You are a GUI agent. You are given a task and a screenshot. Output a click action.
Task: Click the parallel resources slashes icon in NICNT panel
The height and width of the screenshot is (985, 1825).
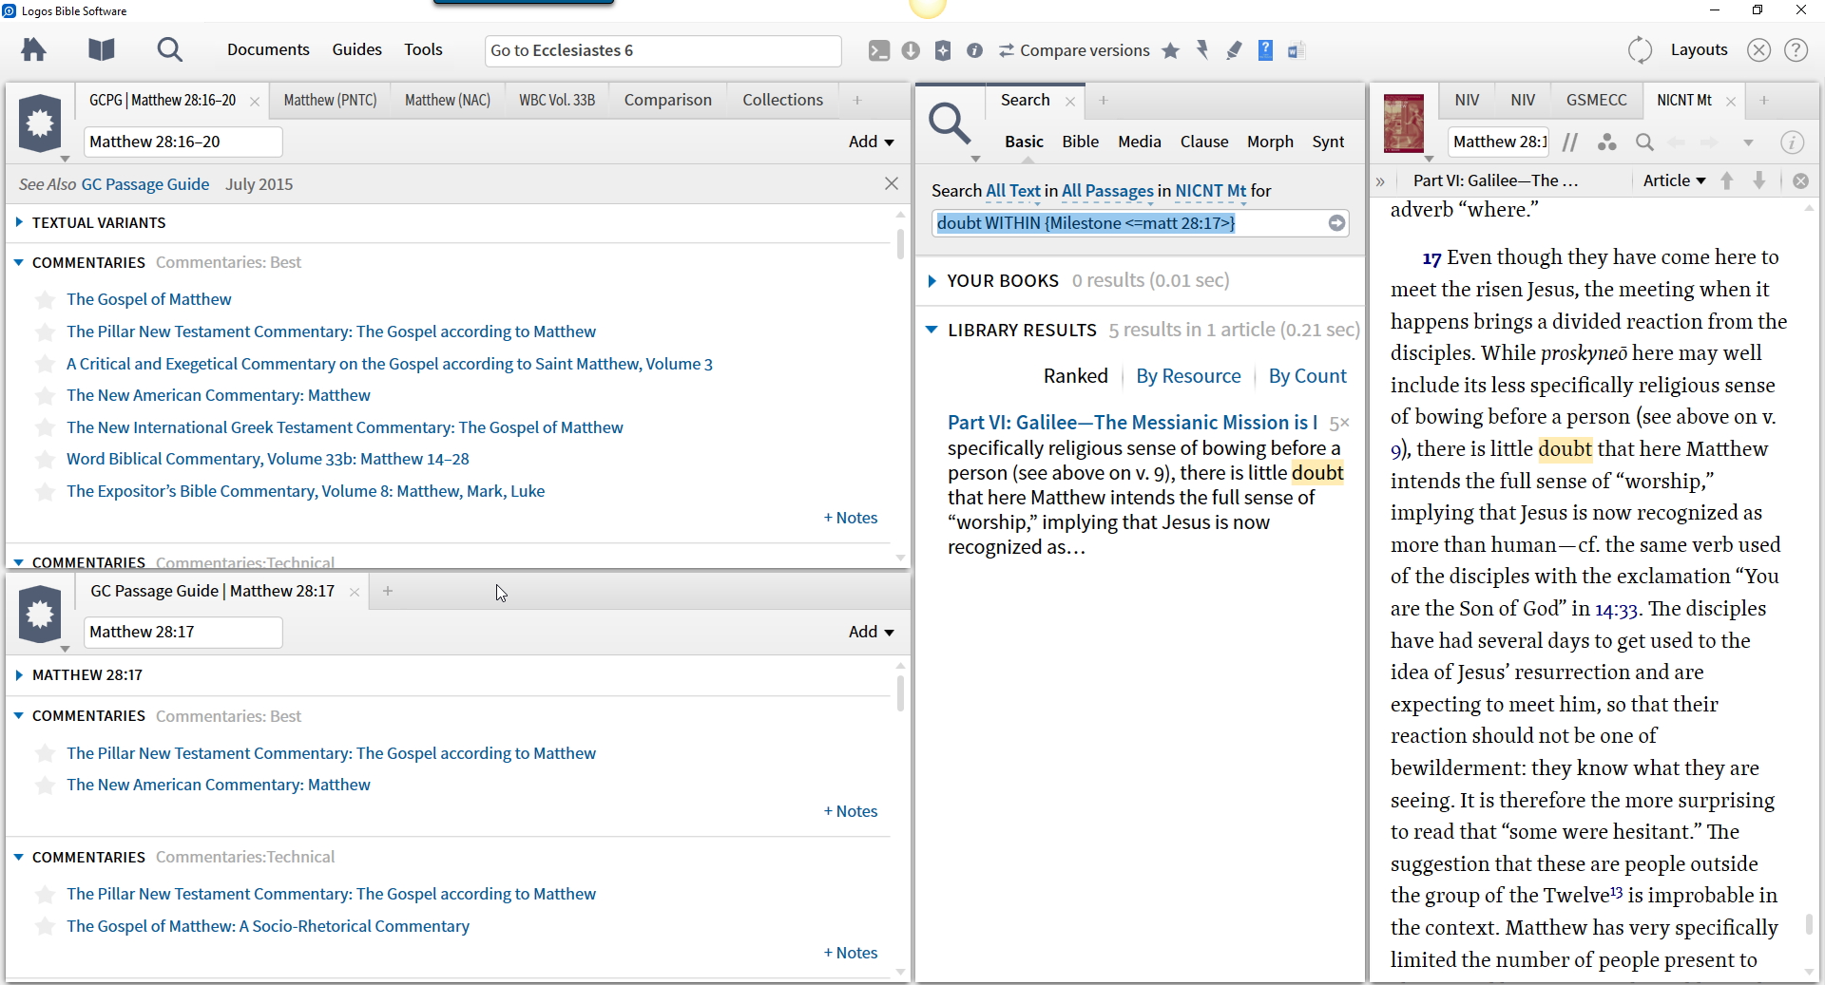click(x=1570, y=142)
